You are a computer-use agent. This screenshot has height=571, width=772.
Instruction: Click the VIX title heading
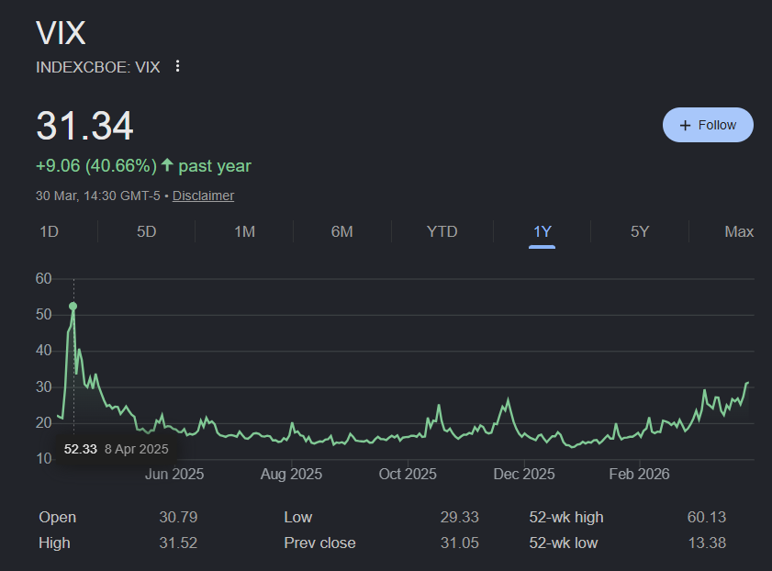[62, 33]
